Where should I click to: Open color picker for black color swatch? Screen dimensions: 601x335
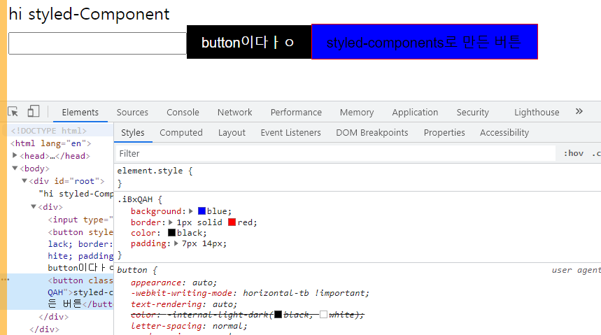[171, 233]
